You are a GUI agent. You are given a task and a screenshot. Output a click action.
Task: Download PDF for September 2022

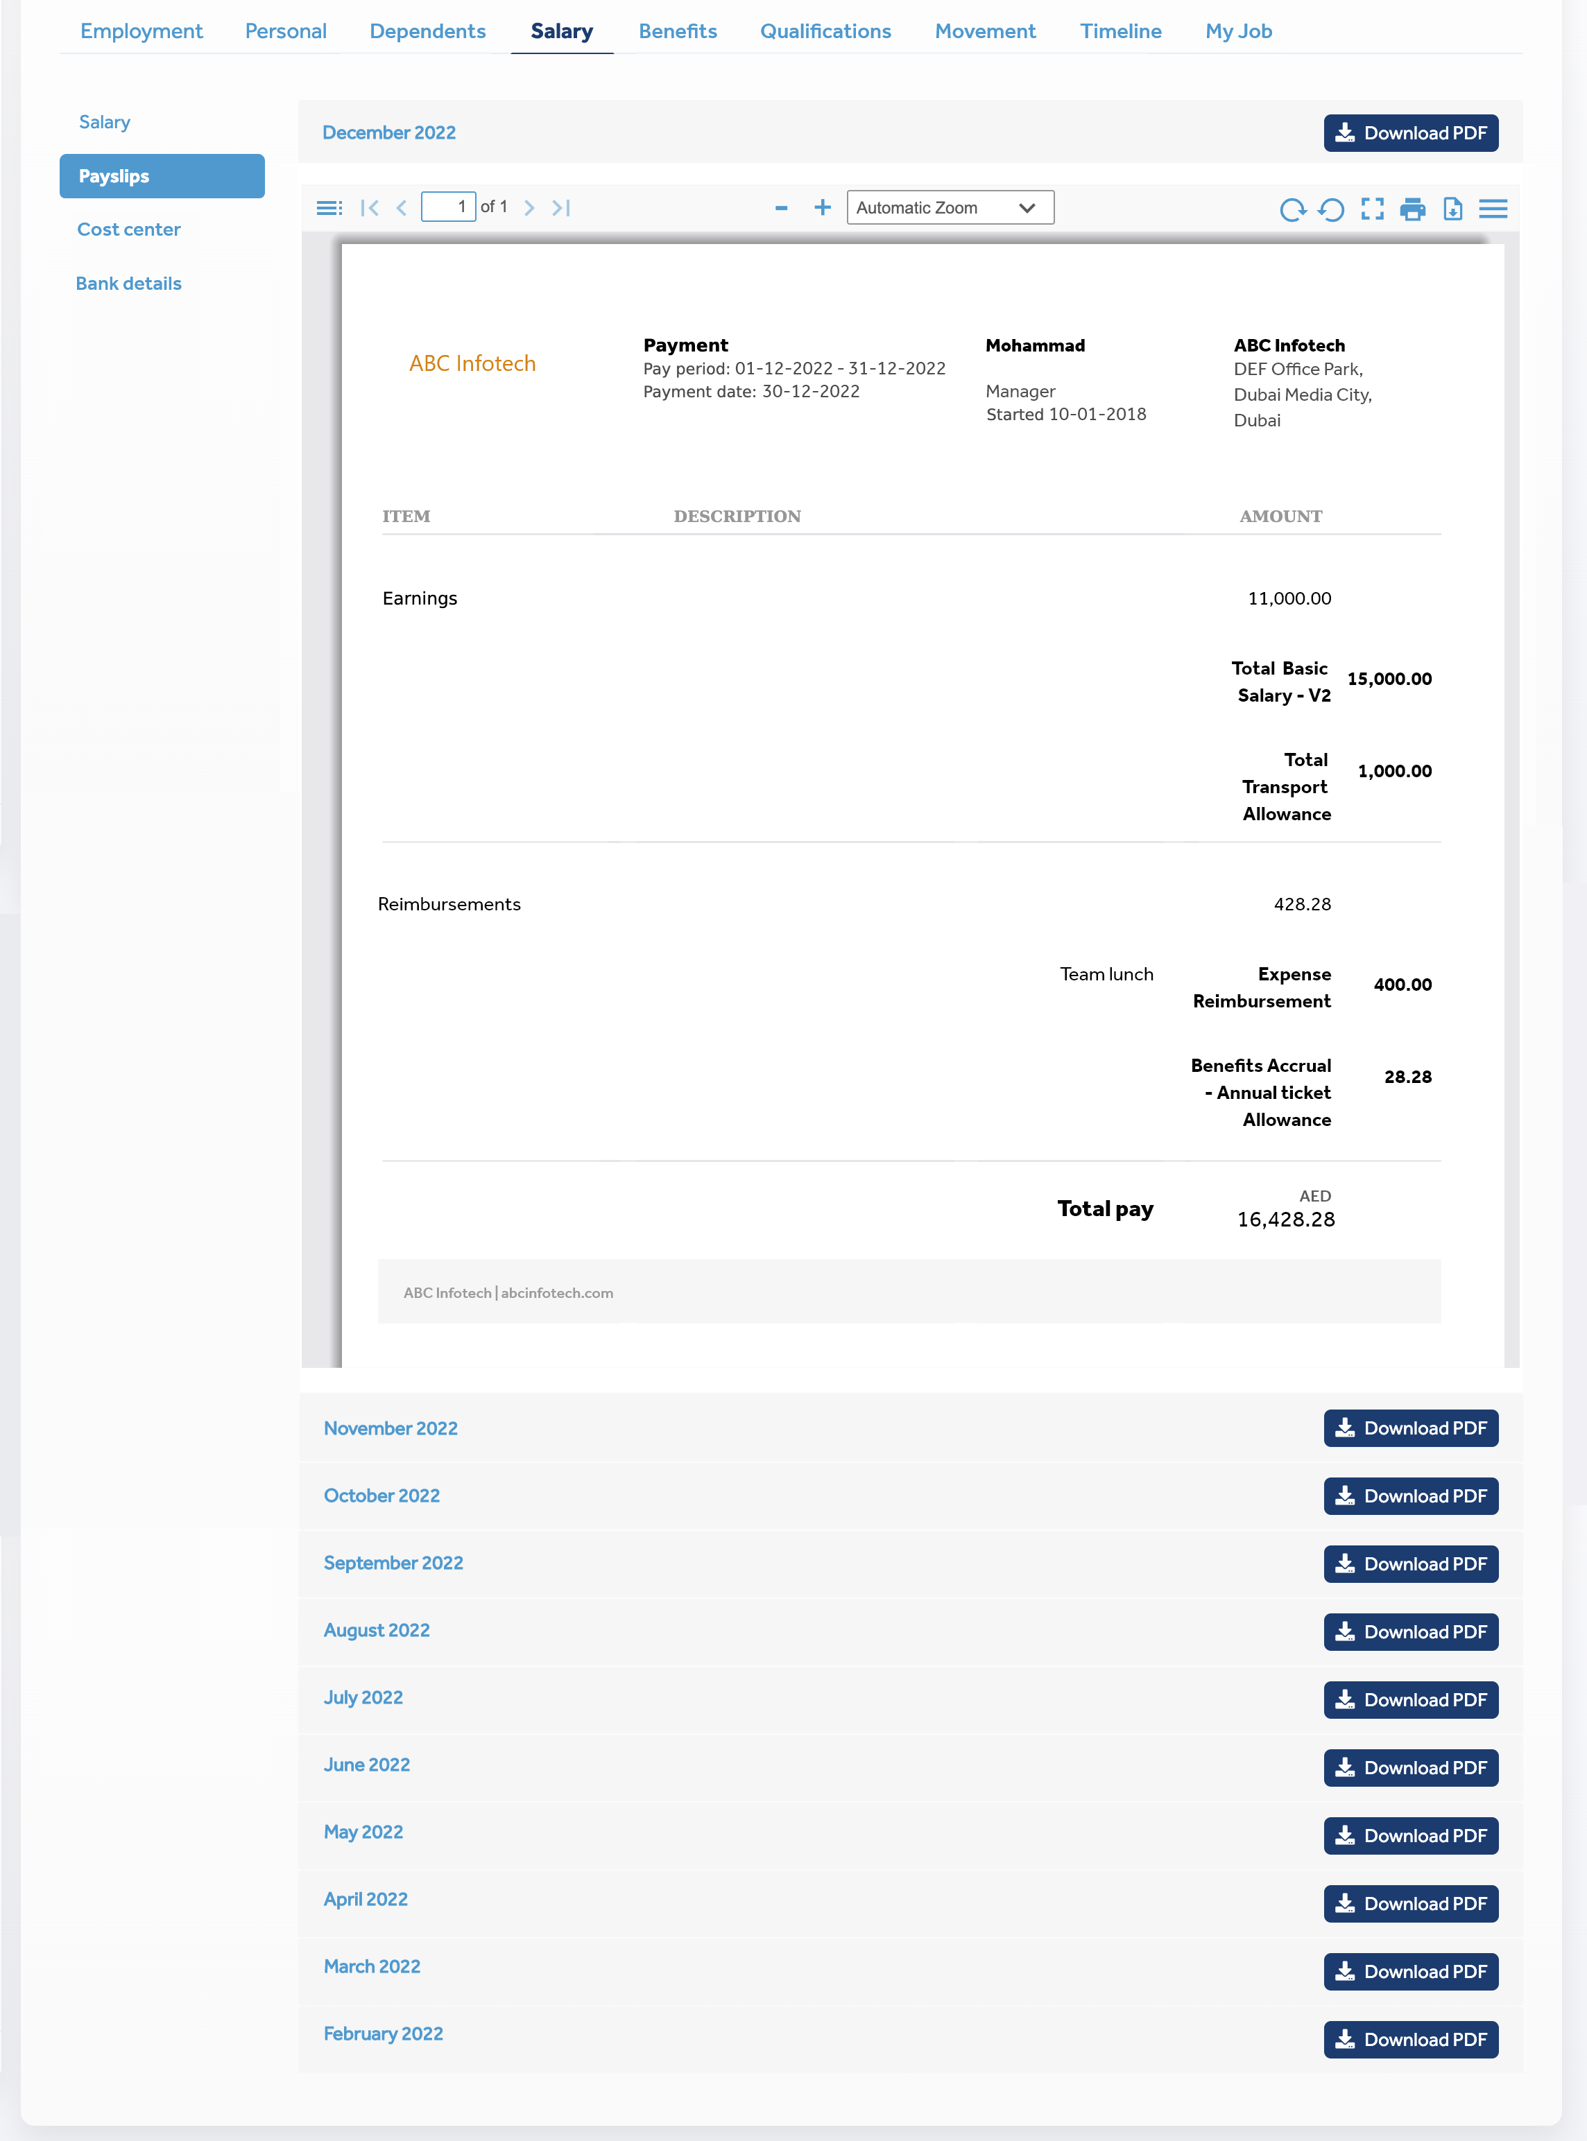point(1410,1564)
